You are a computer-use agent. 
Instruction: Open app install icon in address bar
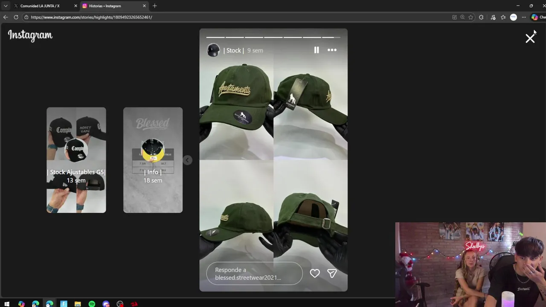(x=454, y=17)
